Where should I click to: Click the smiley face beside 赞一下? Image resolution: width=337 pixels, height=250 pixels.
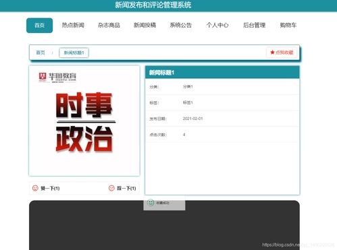click(x=35, y=188)
